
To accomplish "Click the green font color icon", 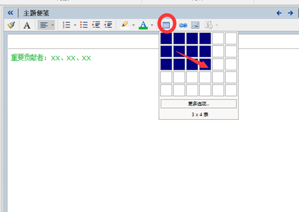I will 143,25.
